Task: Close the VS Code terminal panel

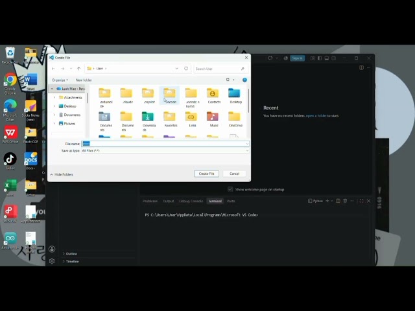Action: 368,201
